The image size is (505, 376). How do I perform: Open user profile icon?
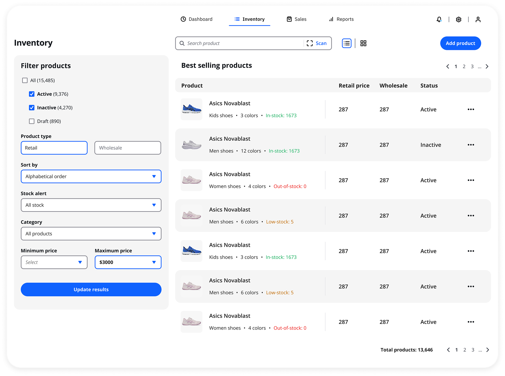click(478, 19)
